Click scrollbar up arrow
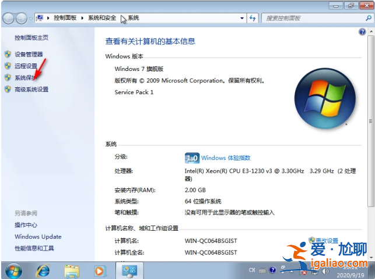The width and height of the screenshot is (375, 279). pos(371,31)
